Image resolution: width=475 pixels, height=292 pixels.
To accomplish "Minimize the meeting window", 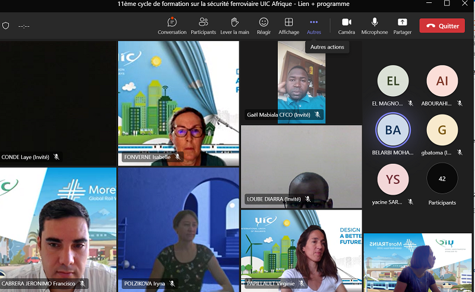I will coord(429,4).
